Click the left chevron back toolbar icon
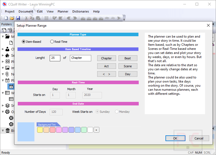 [x=69, y=18]
